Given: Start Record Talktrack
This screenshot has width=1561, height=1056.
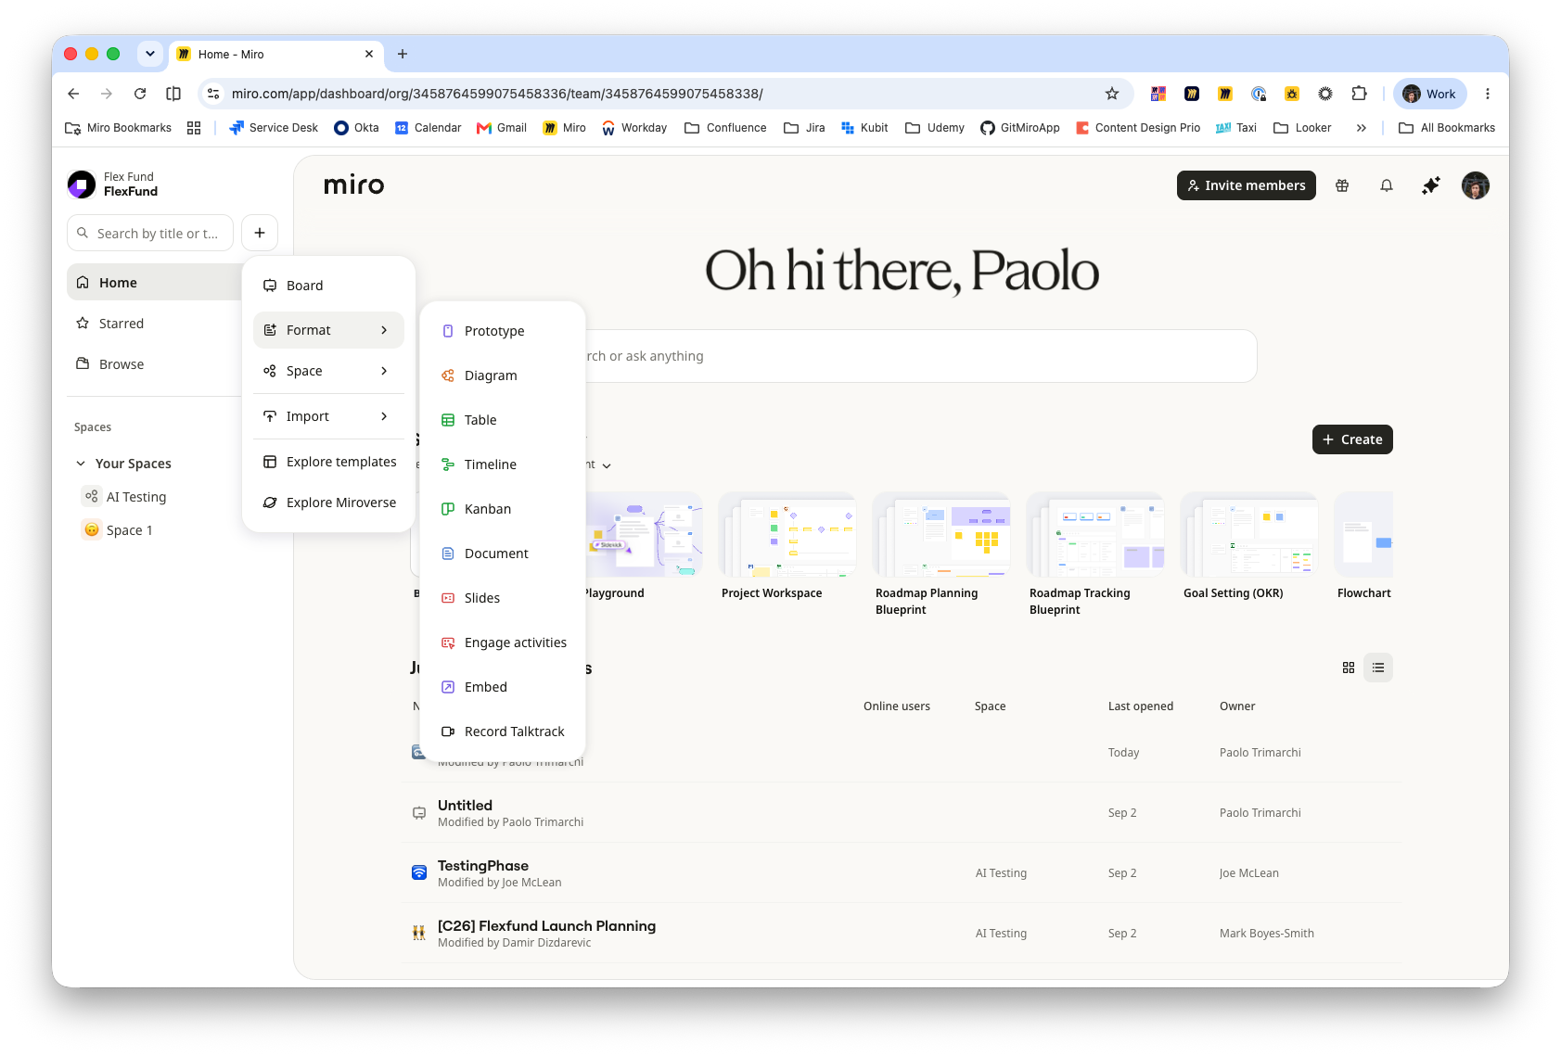Looking at the screenshot, I should [x=503, y=732].
